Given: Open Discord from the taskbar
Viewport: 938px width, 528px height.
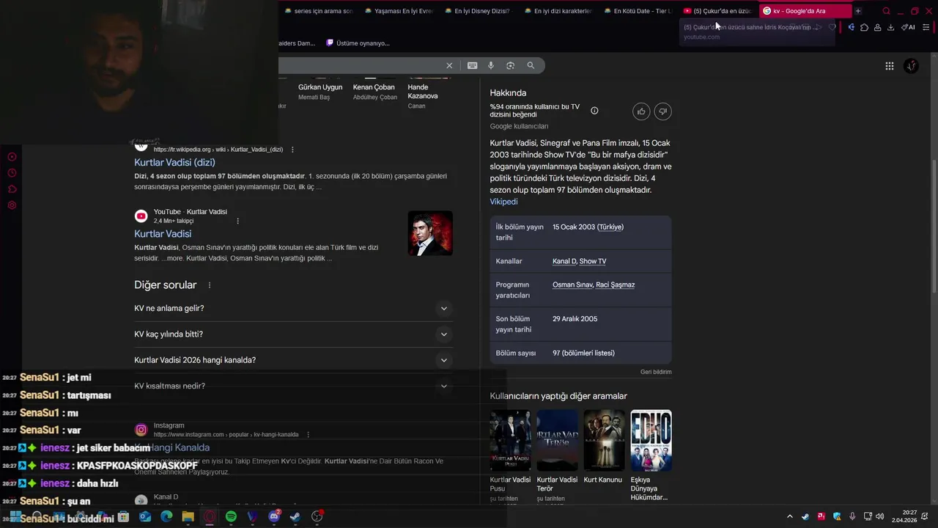Looking at the screenshot, I should tap(274, 516).
